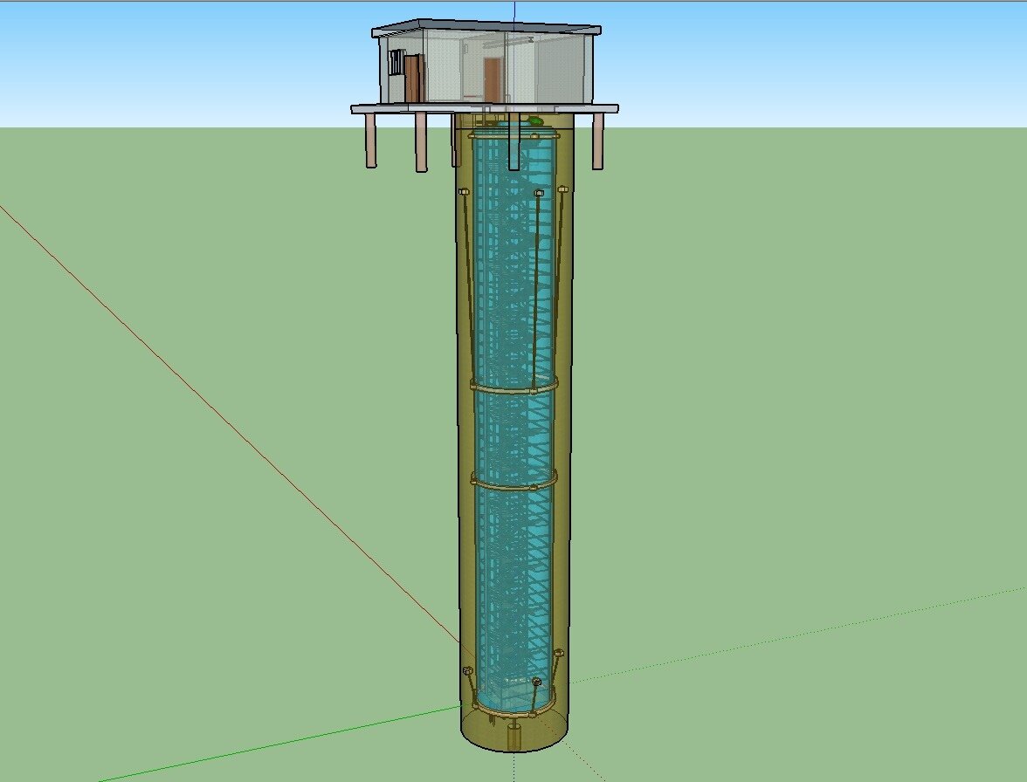The height and width of the screenshot is (782, 1027).
Task: Select the small green object atop the cylinder
Action: [536, 121]
